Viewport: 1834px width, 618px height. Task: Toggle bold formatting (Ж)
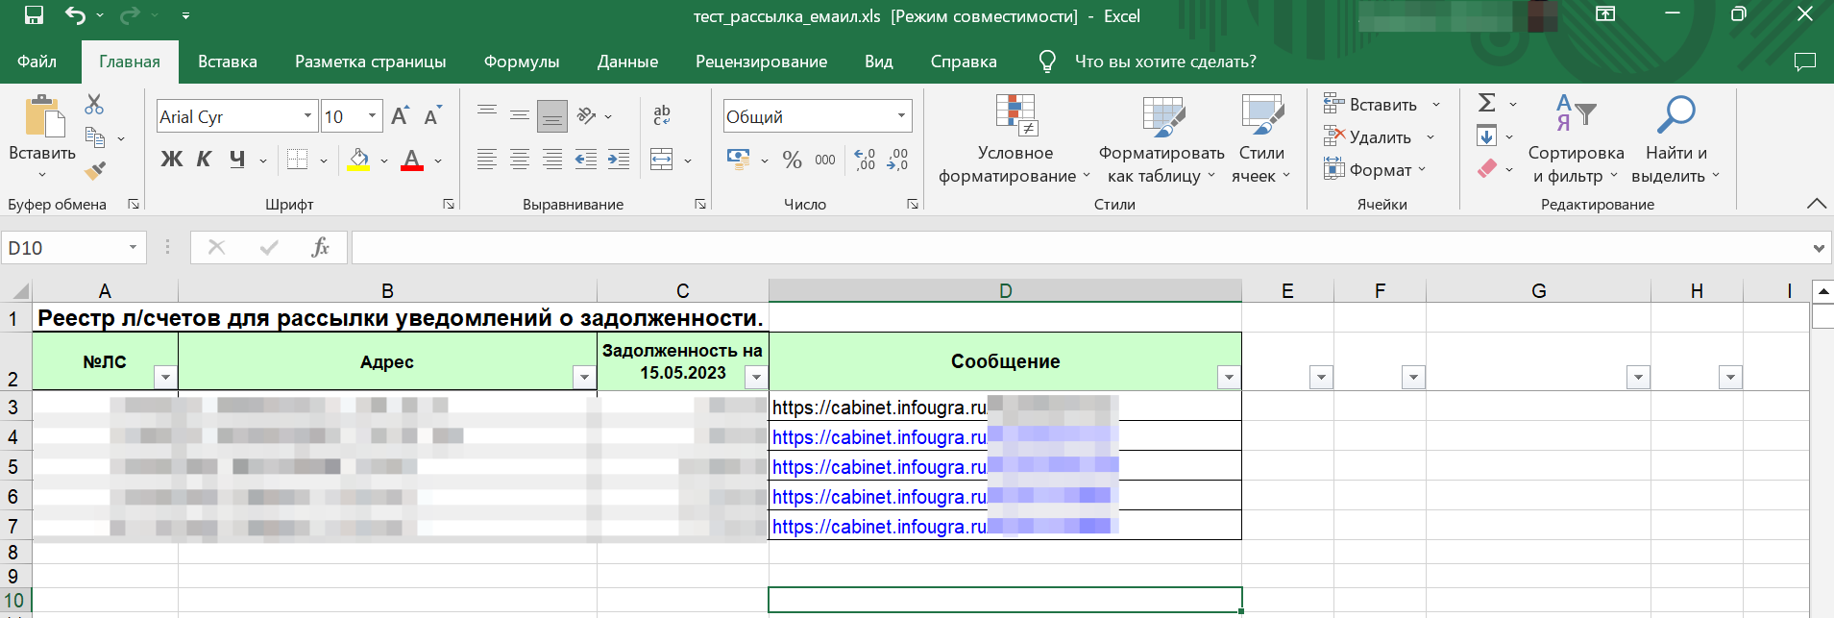171,160
